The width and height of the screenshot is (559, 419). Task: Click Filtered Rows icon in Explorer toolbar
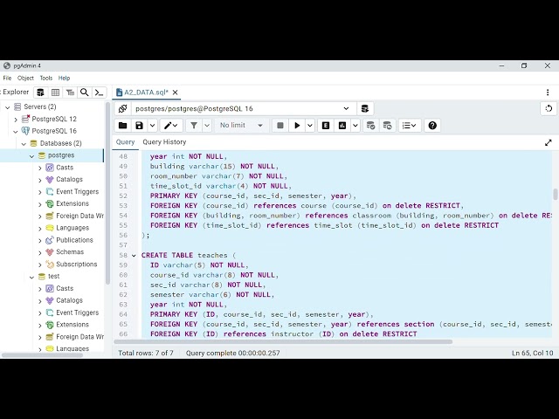click(70, 93)
